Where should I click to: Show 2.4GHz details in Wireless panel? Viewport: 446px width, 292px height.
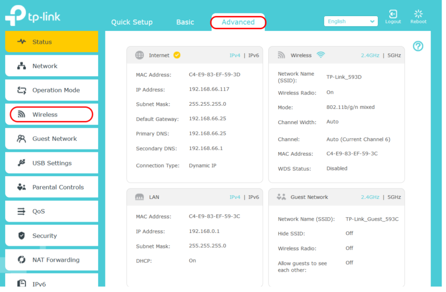point(370,55)
